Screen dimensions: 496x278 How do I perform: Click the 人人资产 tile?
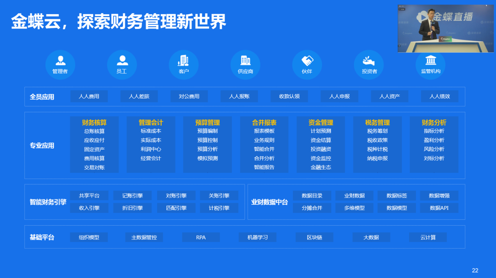(x=390, y=96)
